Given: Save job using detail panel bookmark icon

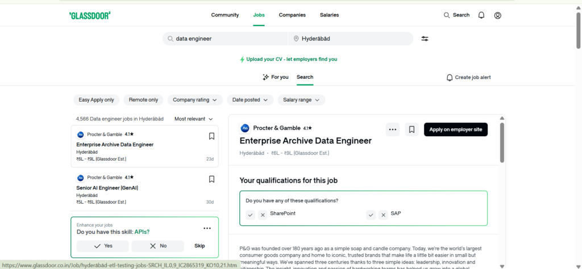Looking at the screenshot, I should click(411, 130).
